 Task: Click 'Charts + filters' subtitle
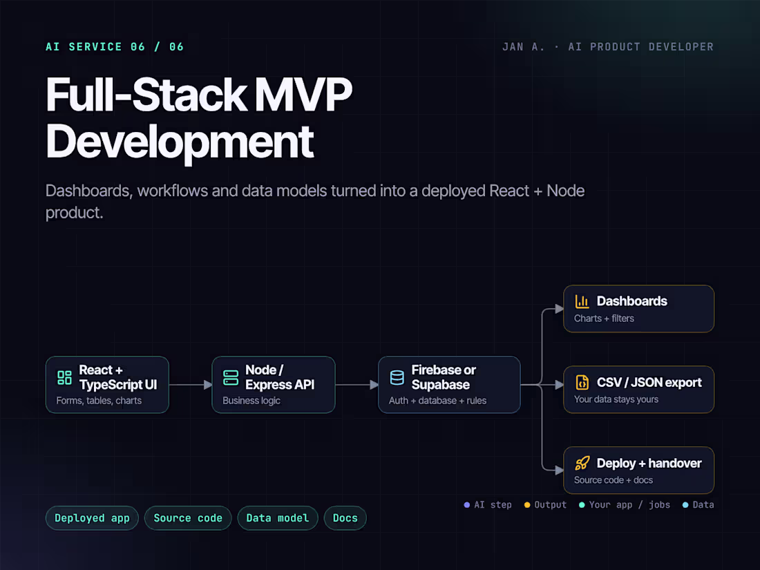(604, 319)
